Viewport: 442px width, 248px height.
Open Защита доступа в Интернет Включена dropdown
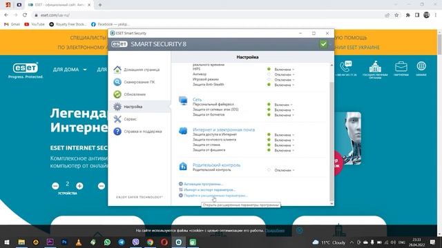pos(284,135)
